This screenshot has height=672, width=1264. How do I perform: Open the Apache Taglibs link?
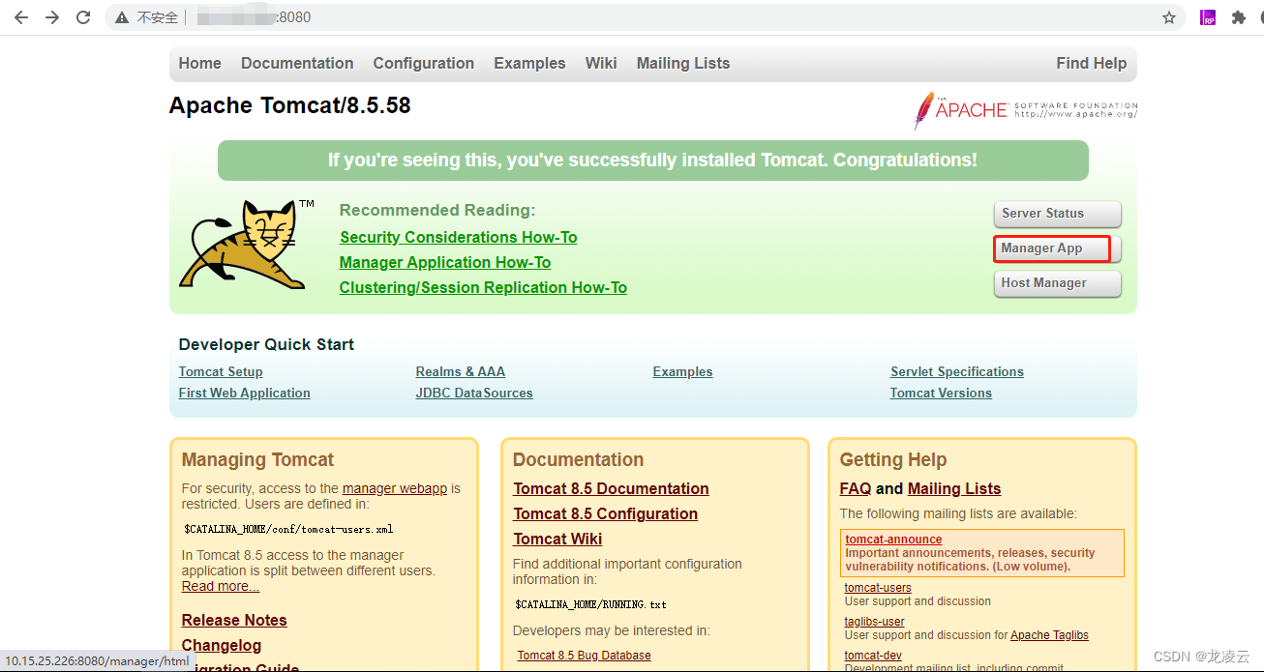(1049, 635)
